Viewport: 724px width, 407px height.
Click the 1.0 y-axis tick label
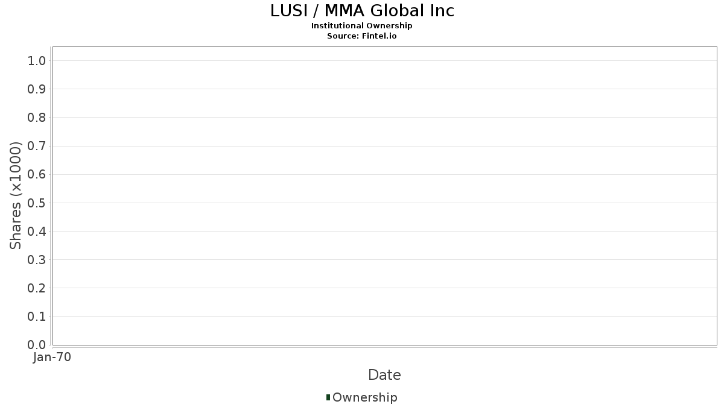point(37,60)
